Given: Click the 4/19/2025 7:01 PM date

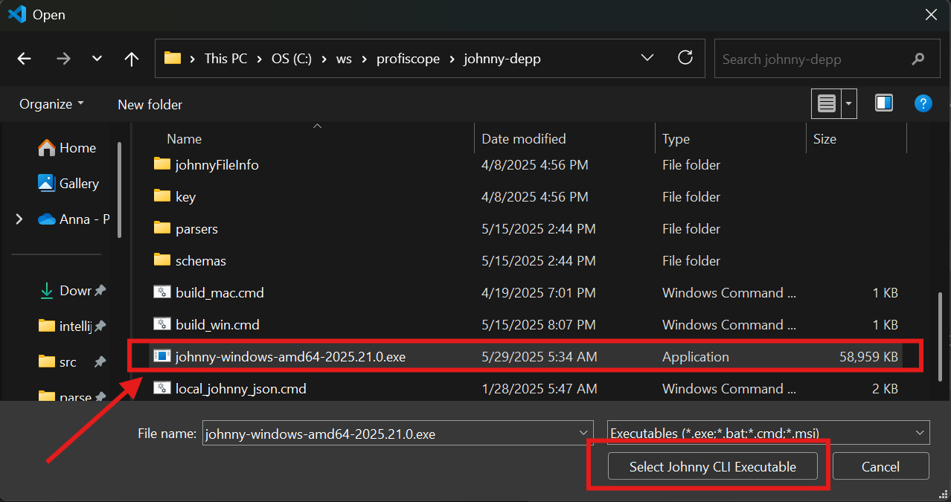Looking at the screenshot, I should pyautogui.click(x=539, y=293).
